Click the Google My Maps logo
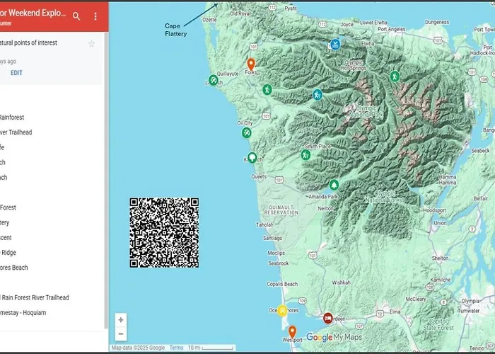The width and height of the screenshot is (495, 354). tap(334, 337)
